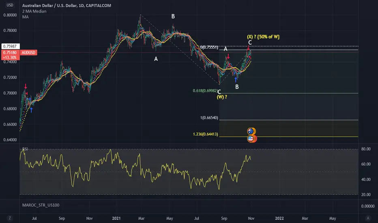The height and width of the screenshot is (223, 378).
Task: Click the 0(0.75551) Fibonacci level label
Action: (209, 47)
